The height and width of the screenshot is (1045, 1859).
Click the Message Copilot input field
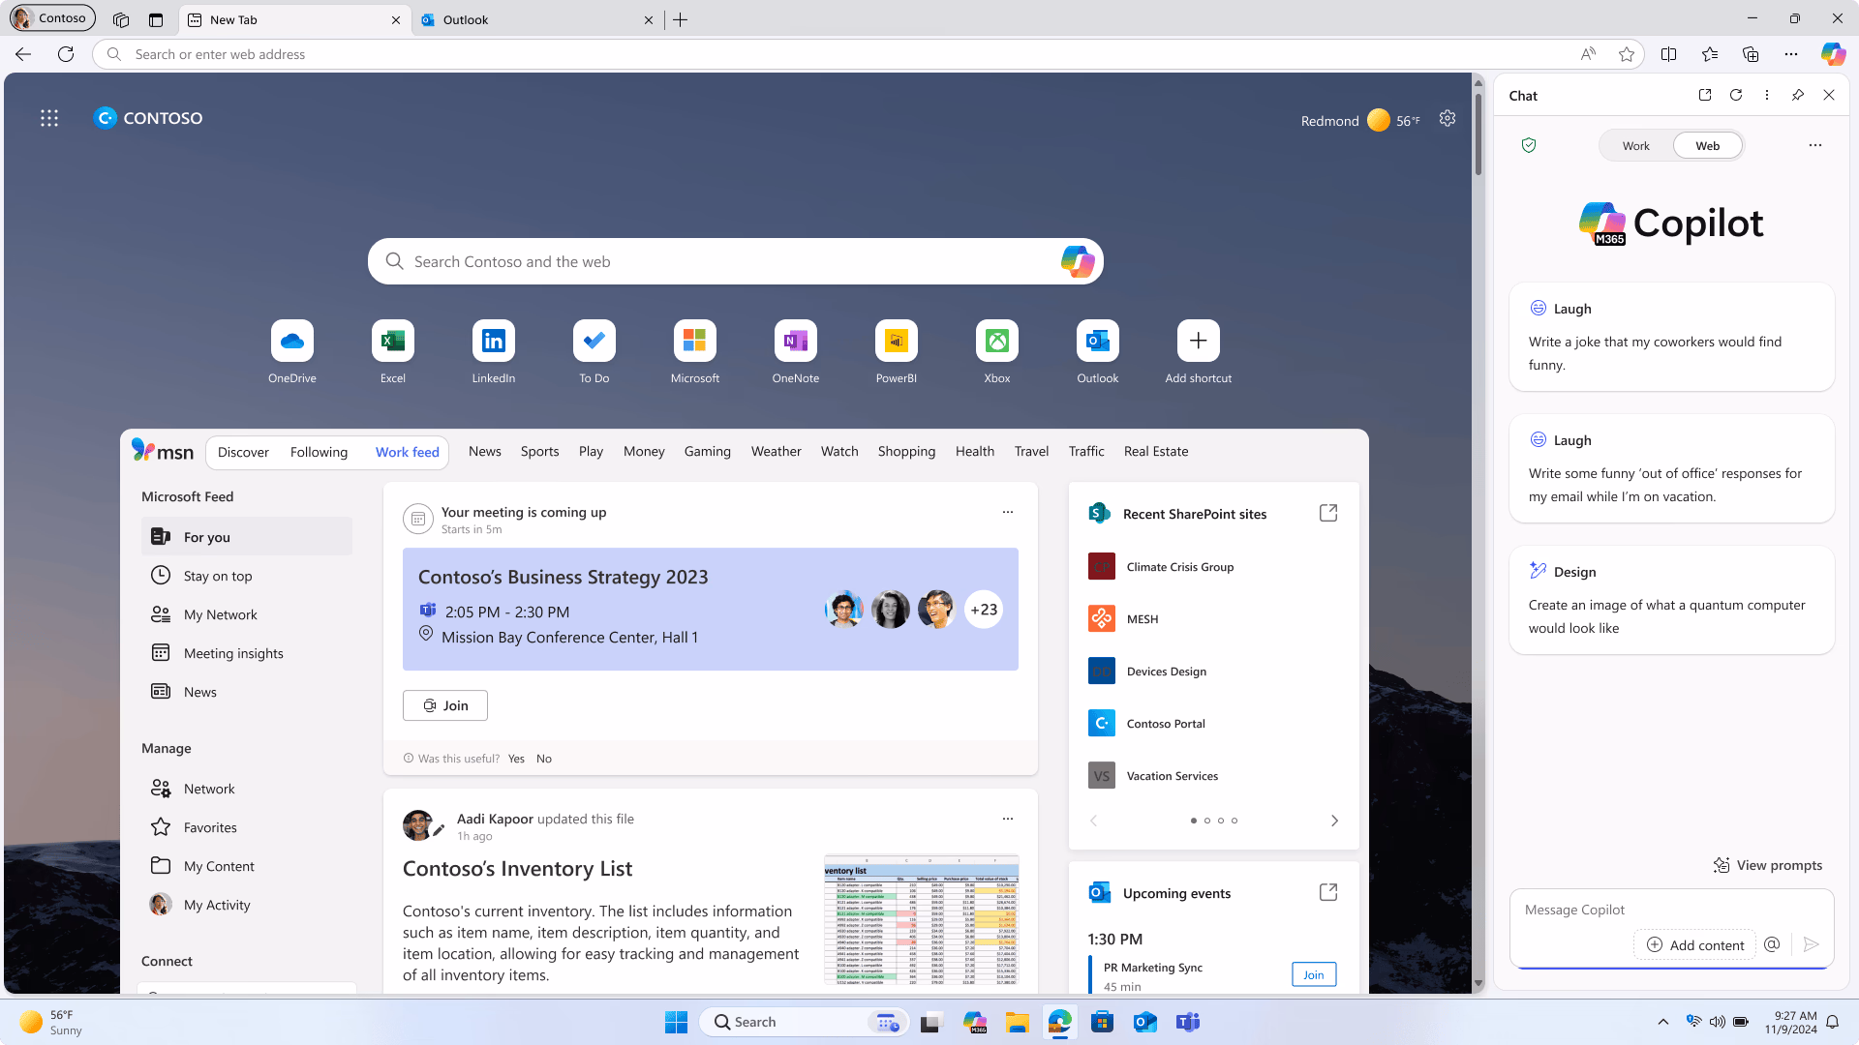pos(1671,911)
